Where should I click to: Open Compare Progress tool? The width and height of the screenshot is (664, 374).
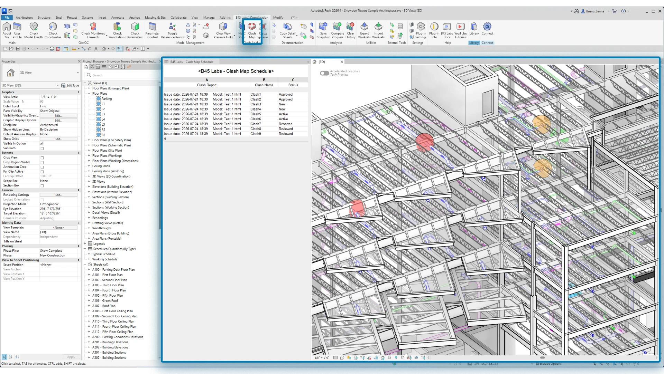click(337, 30)
